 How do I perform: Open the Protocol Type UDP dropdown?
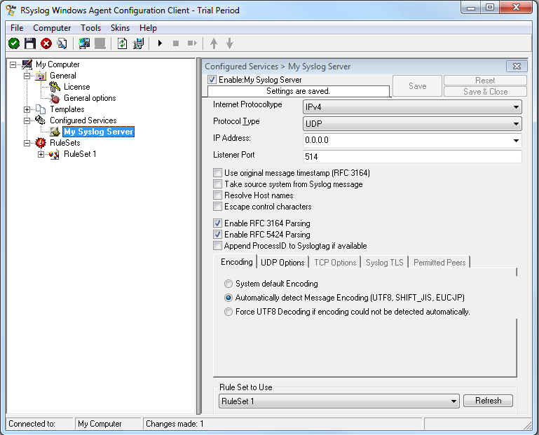(x=412, y=124)
